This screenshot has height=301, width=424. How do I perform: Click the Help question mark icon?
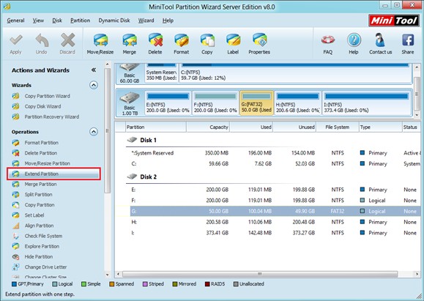(354, 40)
